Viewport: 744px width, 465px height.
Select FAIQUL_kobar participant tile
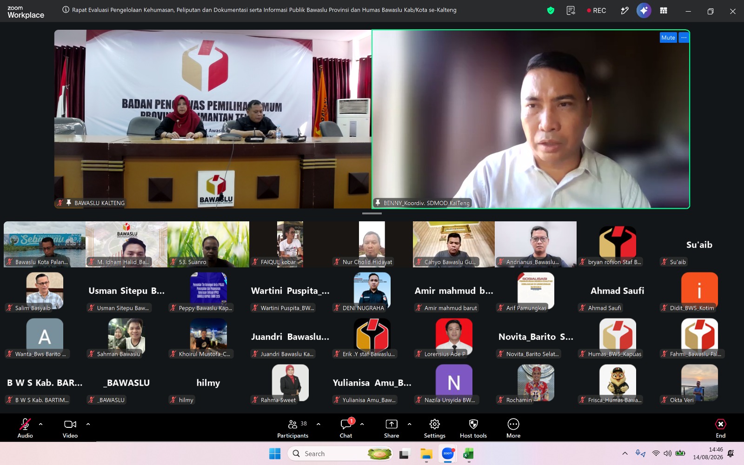tap(290, 244)
